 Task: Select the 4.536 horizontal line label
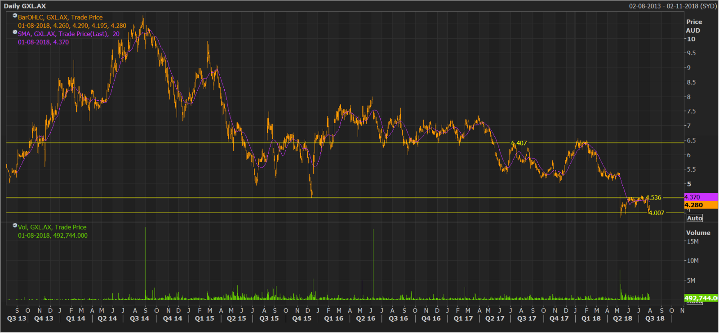(653, 197)
